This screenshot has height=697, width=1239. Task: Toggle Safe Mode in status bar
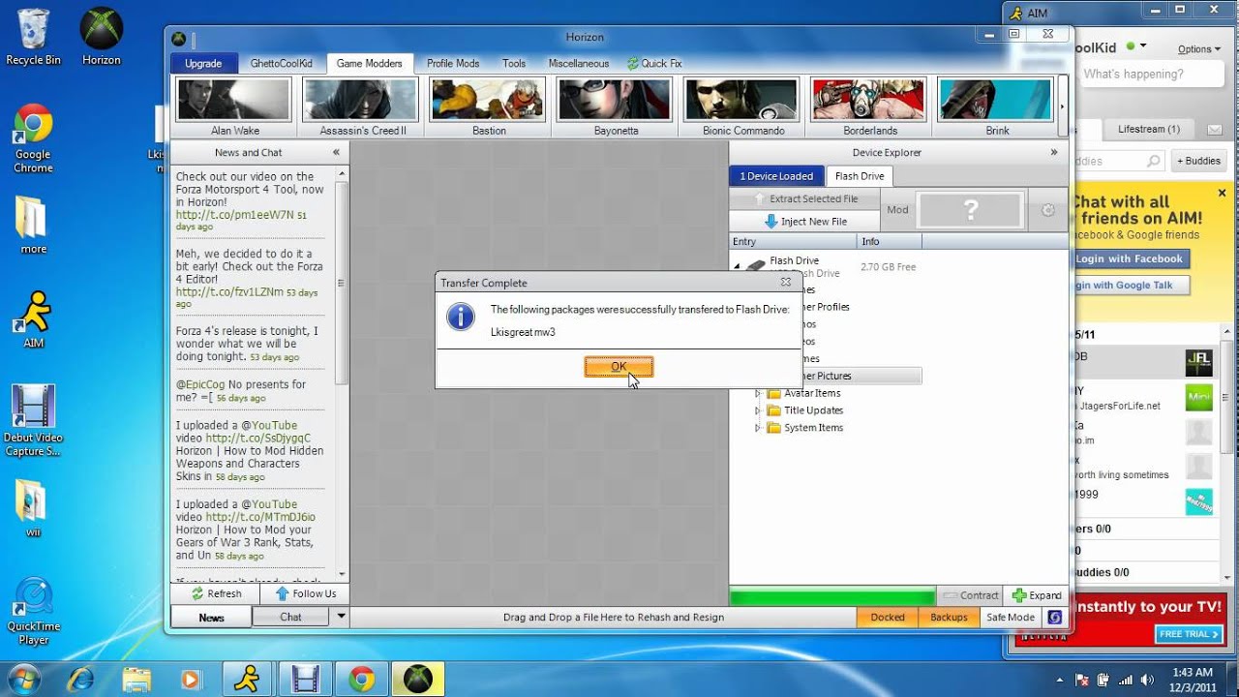point(1010,617)
